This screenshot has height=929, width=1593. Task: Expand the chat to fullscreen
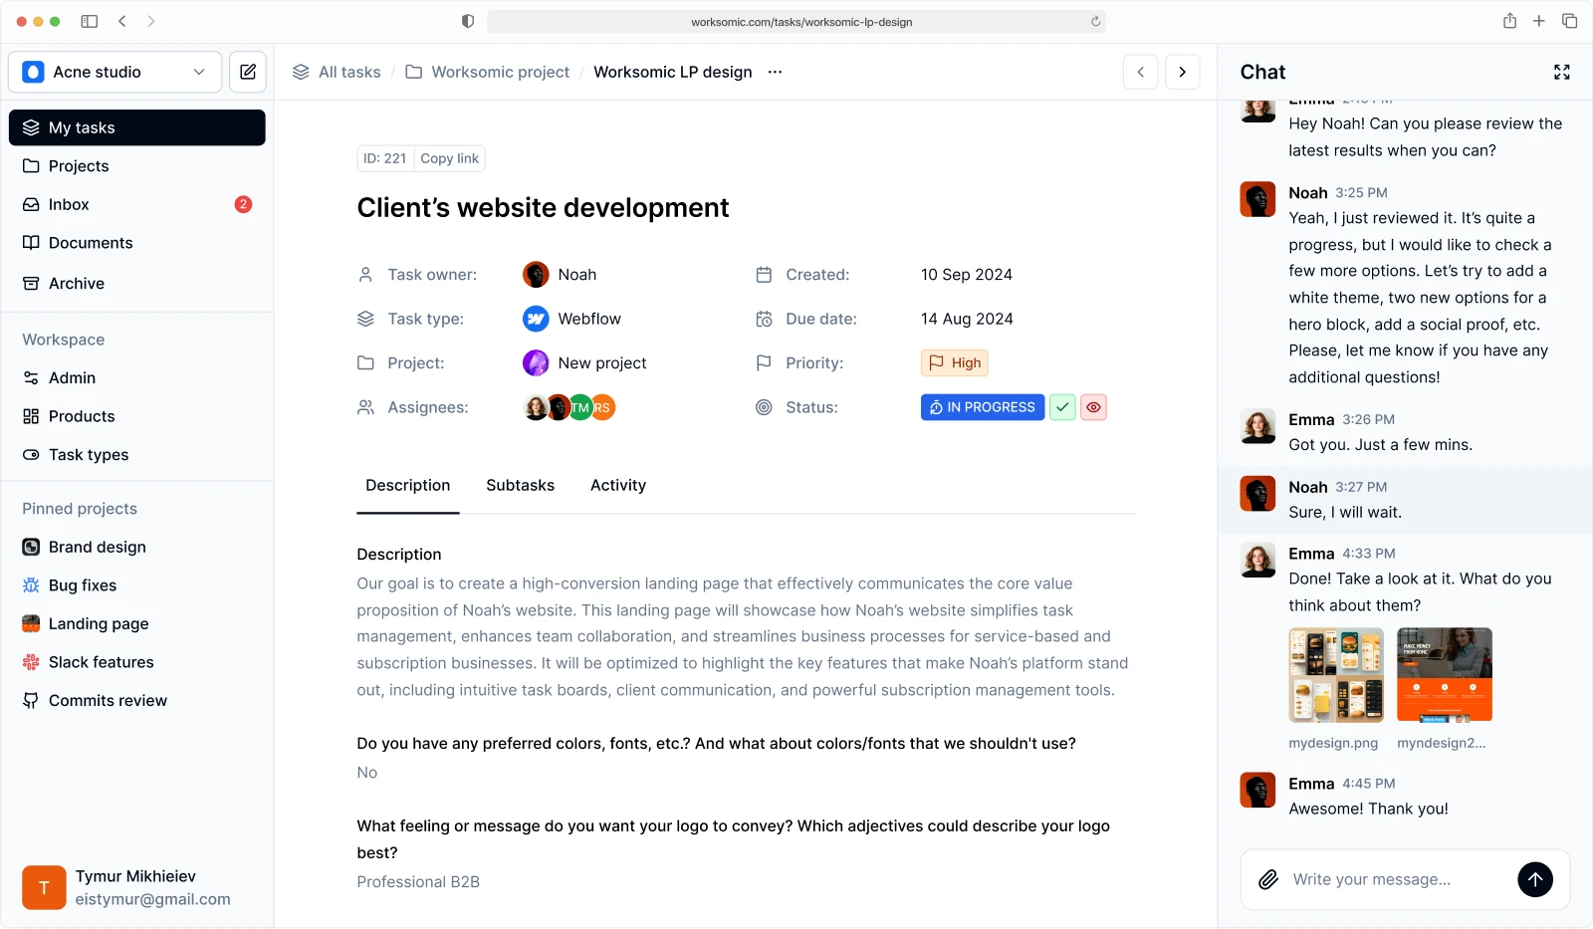tap(1562, 72)
